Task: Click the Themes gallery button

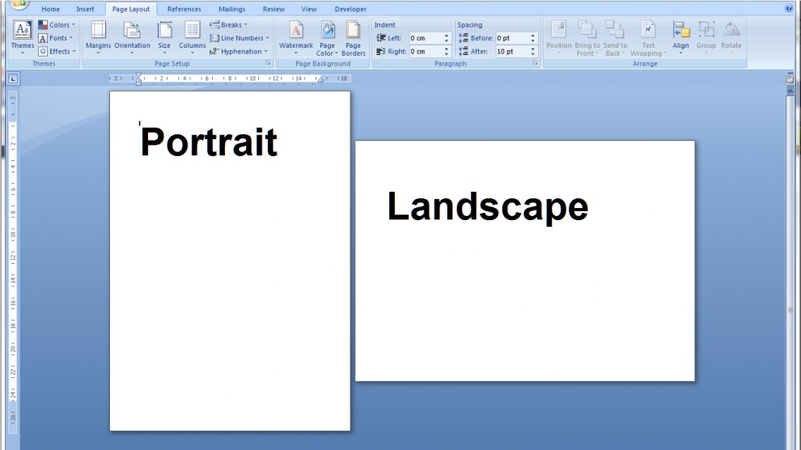Action: 23,35
